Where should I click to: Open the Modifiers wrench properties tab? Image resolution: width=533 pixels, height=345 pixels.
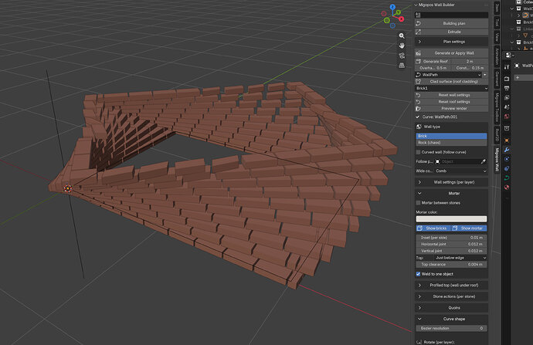point(507,150)
